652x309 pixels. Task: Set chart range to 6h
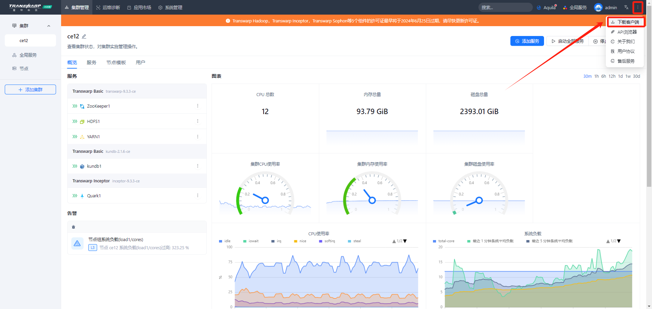click(x=603, y=76)
